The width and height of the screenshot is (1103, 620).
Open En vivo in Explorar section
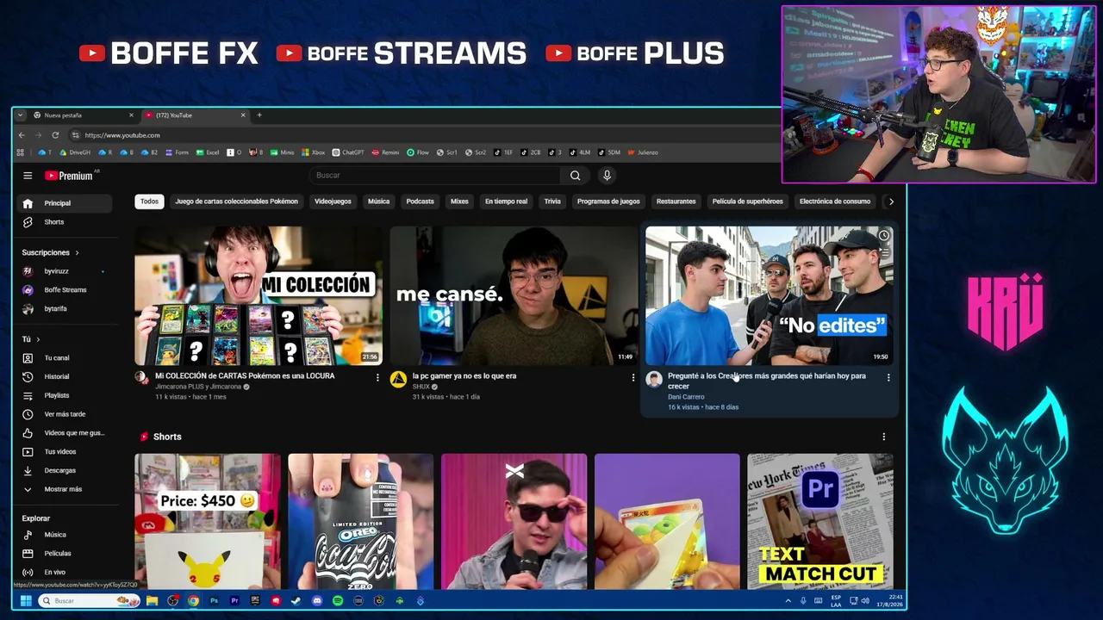(x=65, y=573)
